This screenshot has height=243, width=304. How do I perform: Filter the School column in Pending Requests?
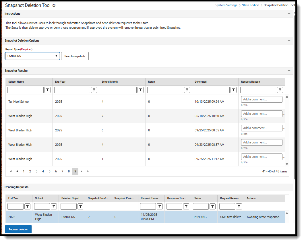point(54,206)
